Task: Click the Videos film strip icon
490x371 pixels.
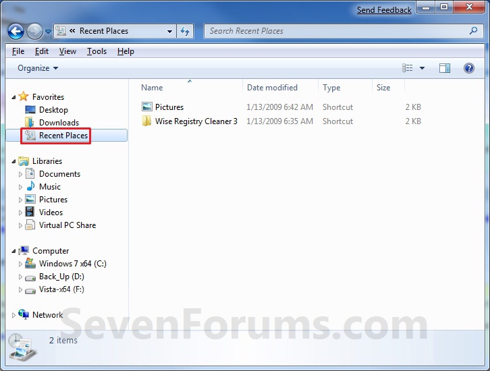Action: click(x=30, y=212)
